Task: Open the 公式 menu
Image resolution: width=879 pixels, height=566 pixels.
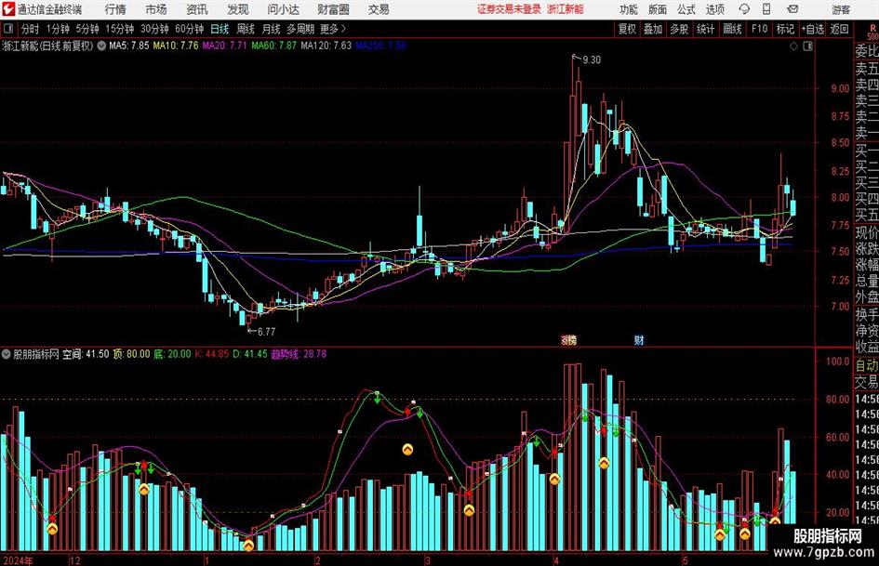Action: (686, 9)
